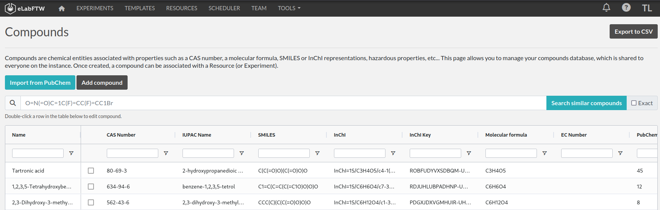
Task: Go to the home icon
Action: [x=62, y=8]
